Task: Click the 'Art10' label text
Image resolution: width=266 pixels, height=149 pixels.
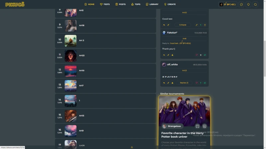Action: point(81,71)
